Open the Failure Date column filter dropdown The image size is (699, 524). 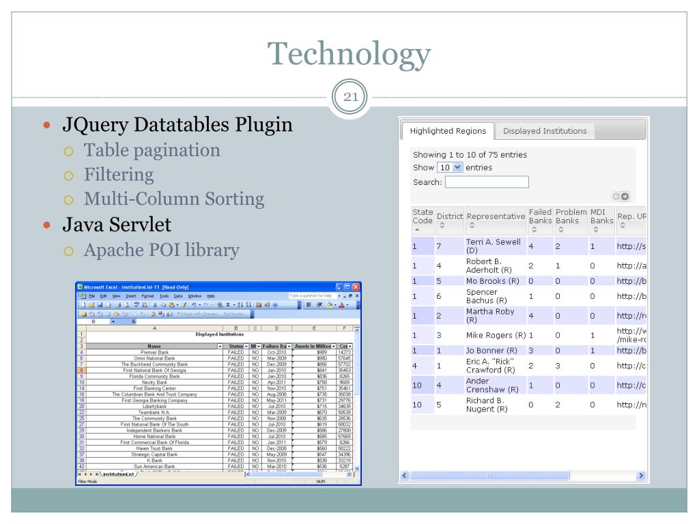click(289, 346)
